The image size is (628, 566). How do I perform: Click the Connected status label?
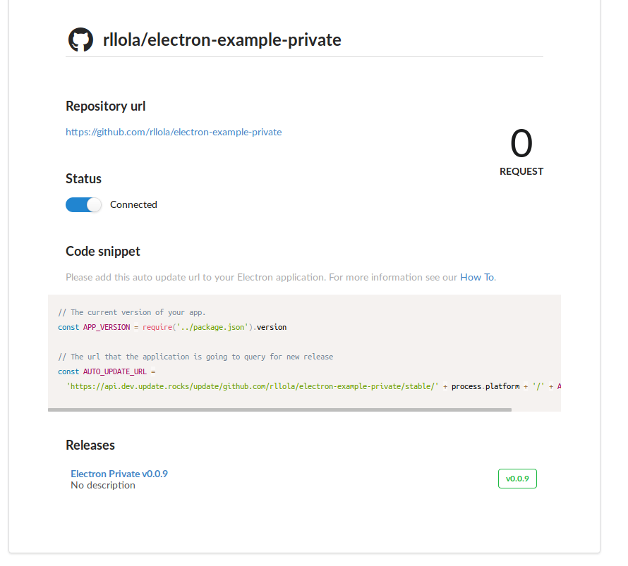click(x=133, y=204)
